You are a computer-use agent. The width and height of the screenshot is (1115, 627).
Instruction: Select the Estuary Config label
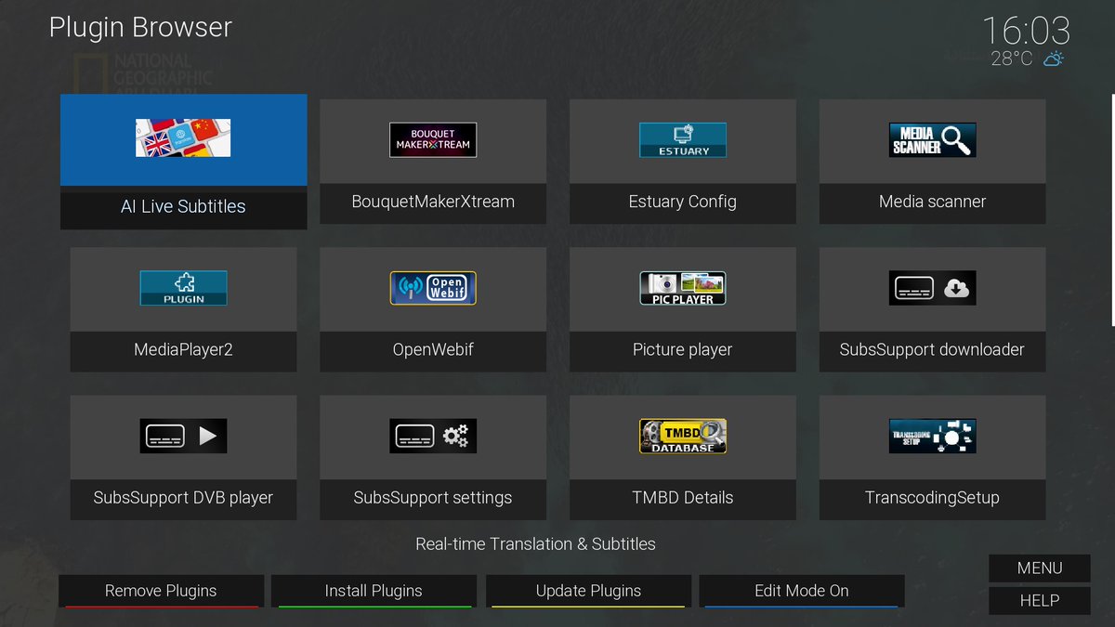(683, 202)
